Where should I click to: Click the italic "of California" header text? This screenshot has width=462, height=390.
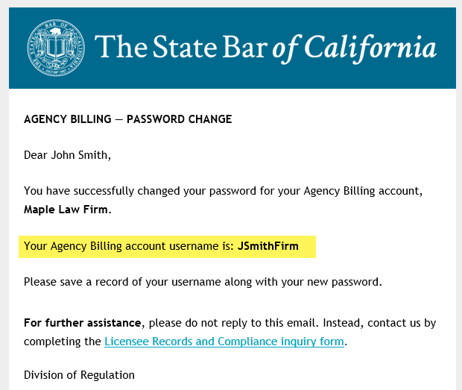[x=354, y=47]
